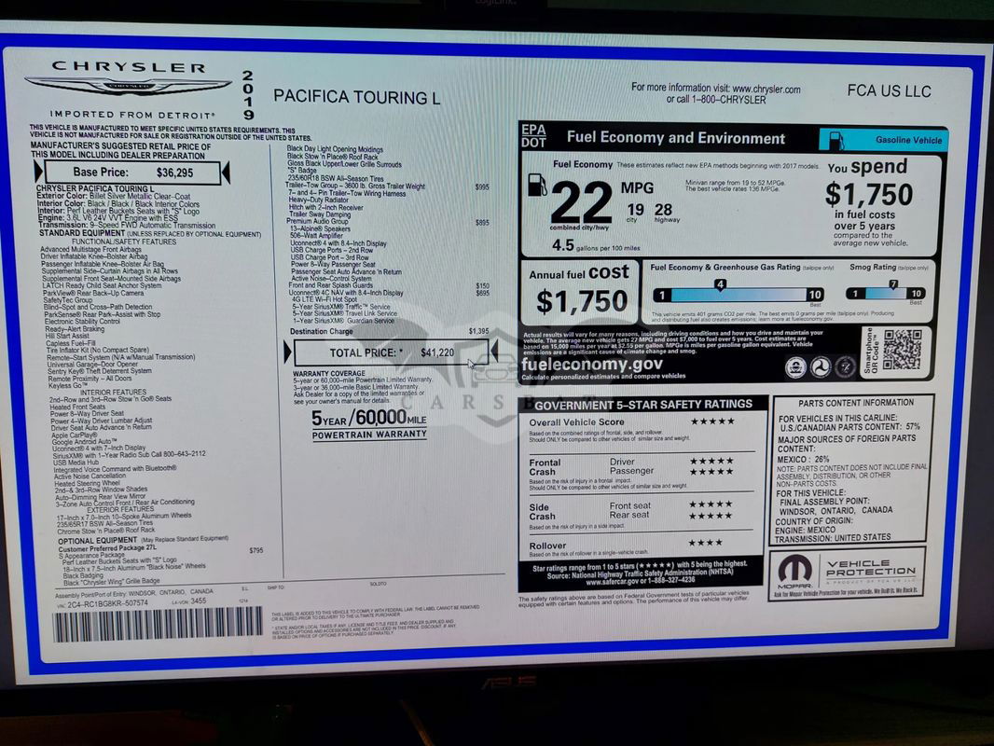Screen dimensions: 994x746
Task: Click the Gasoline Vehicle banner
Action: pyautogui.click(x=883, y=140)
